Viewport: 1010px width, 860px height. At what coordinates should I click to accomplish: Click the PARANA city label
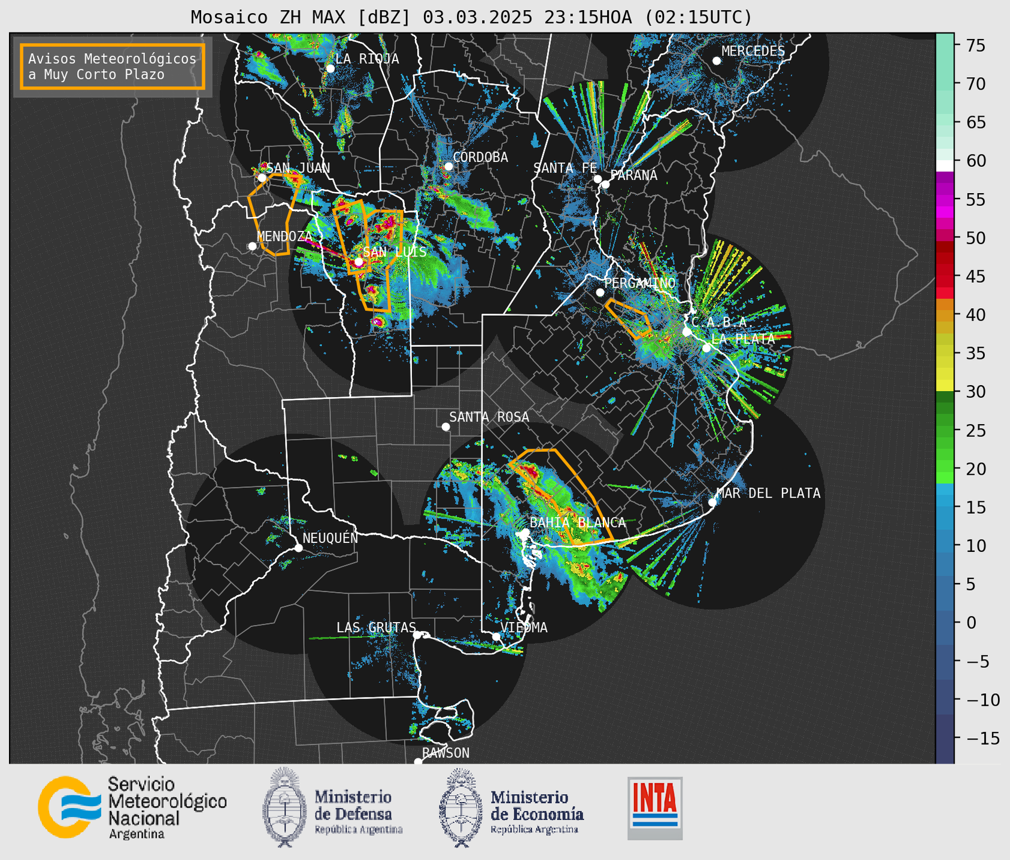tap(633, 175)
